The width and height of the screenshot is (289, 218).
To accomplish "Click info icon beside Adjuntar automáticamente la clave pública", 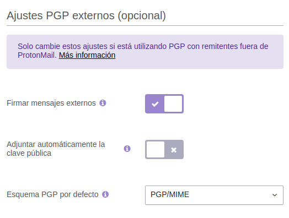I will (127, 149).
